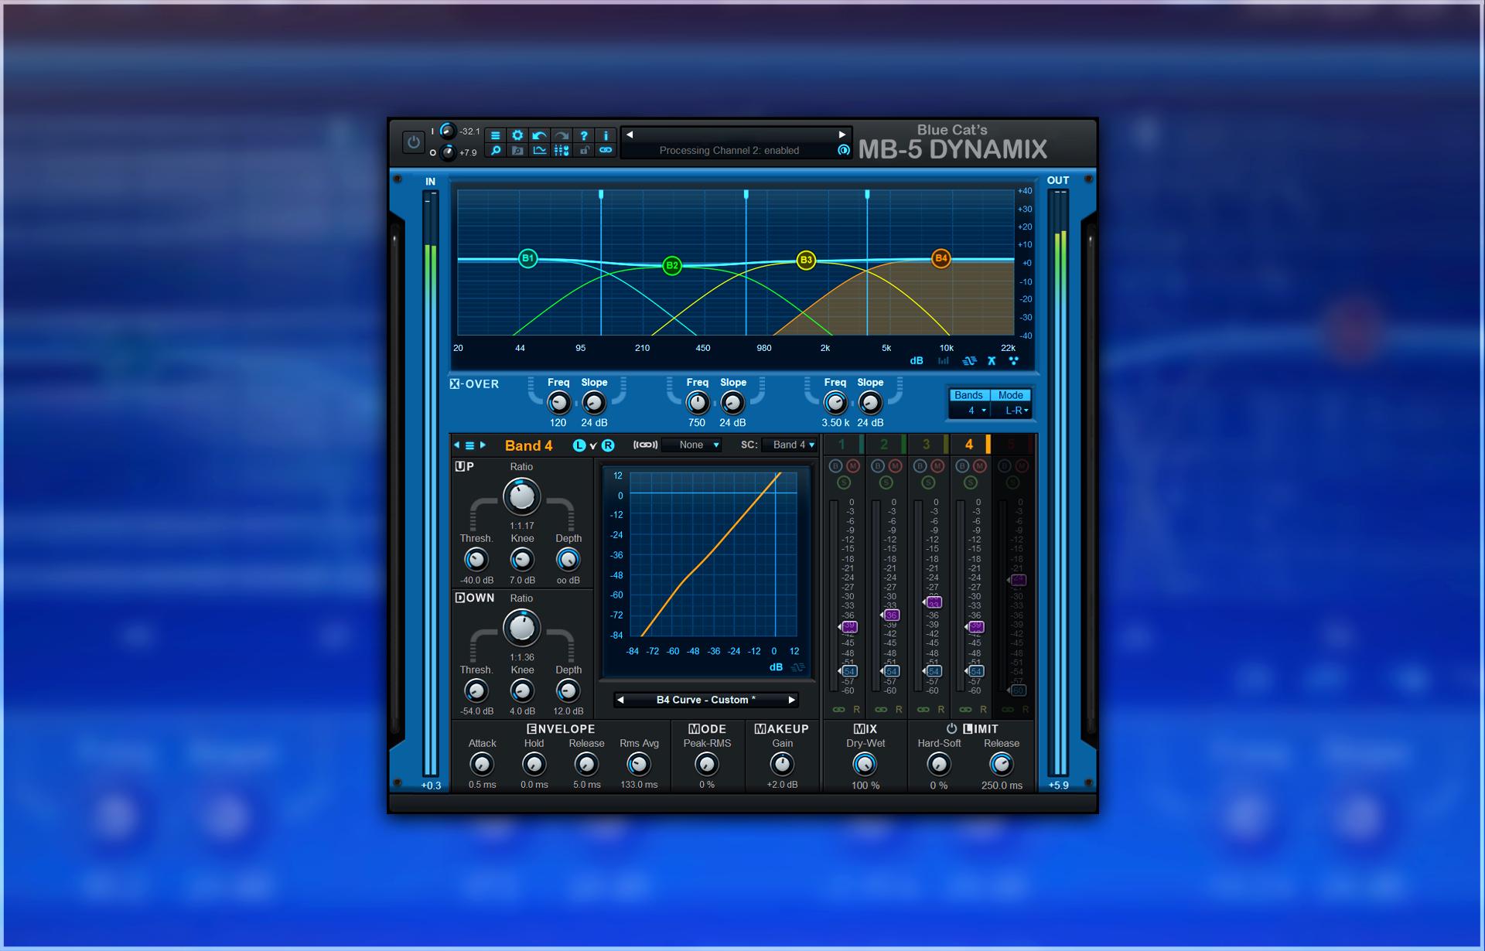Toggle the R channel button
1485x951 pixels.
point(608,445)
